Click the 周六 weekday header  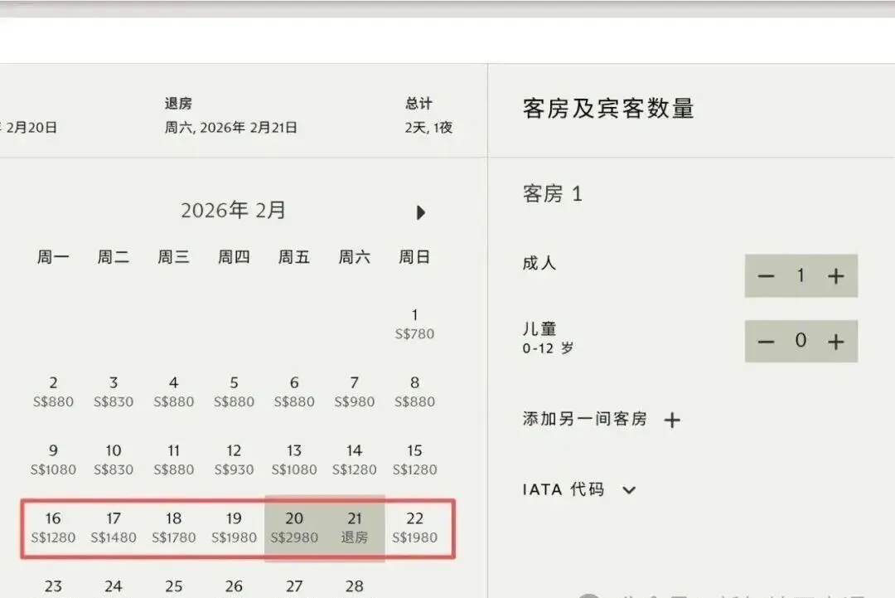pyautogui.click(x=355, y=257)
